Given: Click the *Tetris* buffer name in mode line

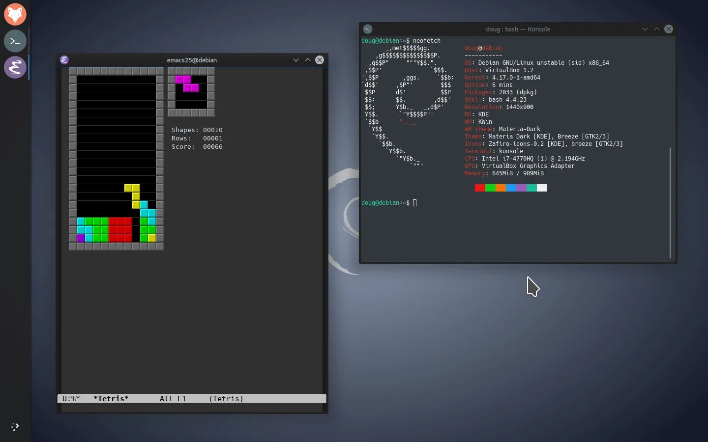Looking at the screenshot, I should 111,399.
